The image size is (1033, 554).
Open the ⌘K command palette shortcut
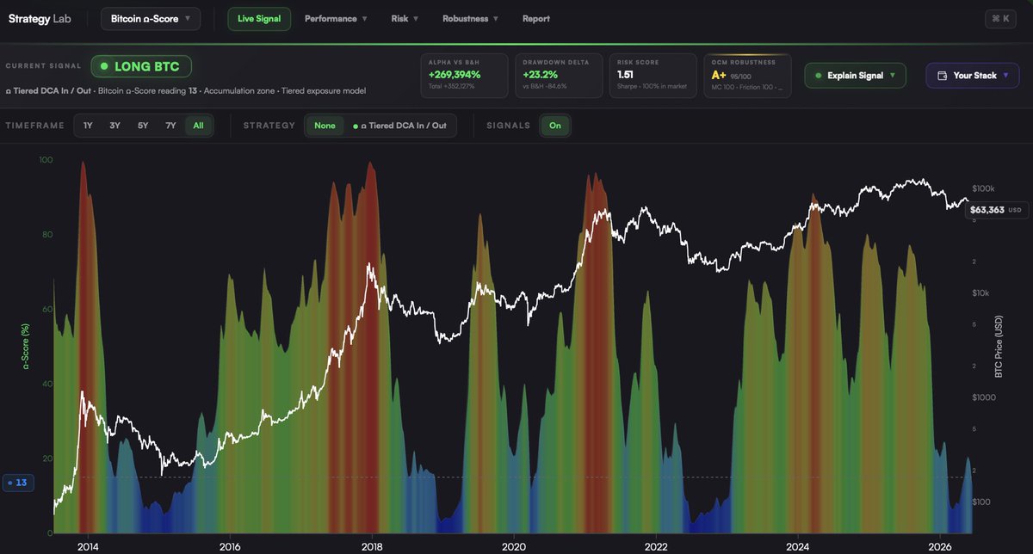(x=1001, y=18)
